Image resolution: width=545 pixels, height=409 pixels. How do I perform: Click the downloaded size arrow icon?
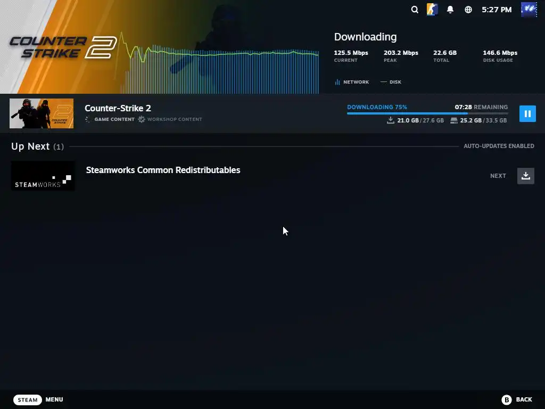390,120
